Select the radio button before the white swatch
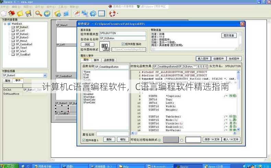This screenshot has width=271, height=168. click(182, 140)
